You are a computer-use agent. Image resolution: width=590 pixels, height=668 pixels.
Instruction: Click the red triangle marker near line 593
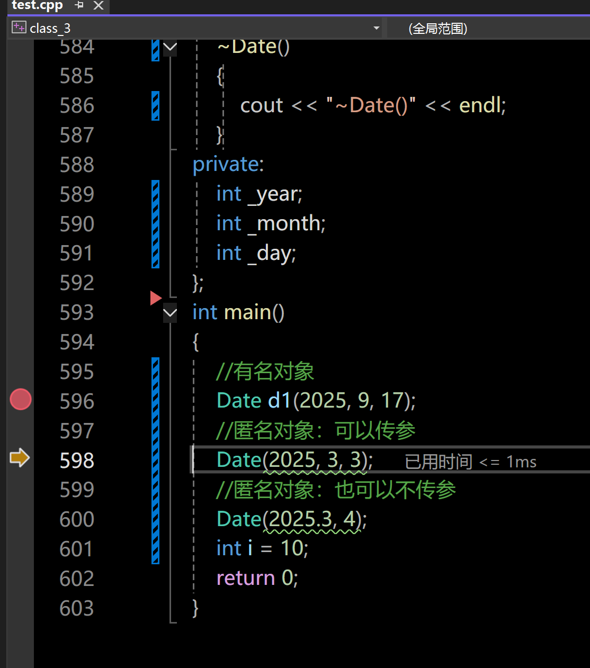tap(156, 298)
